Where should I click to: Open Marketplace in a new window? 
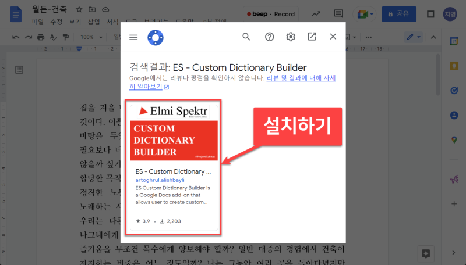[312, 37]
